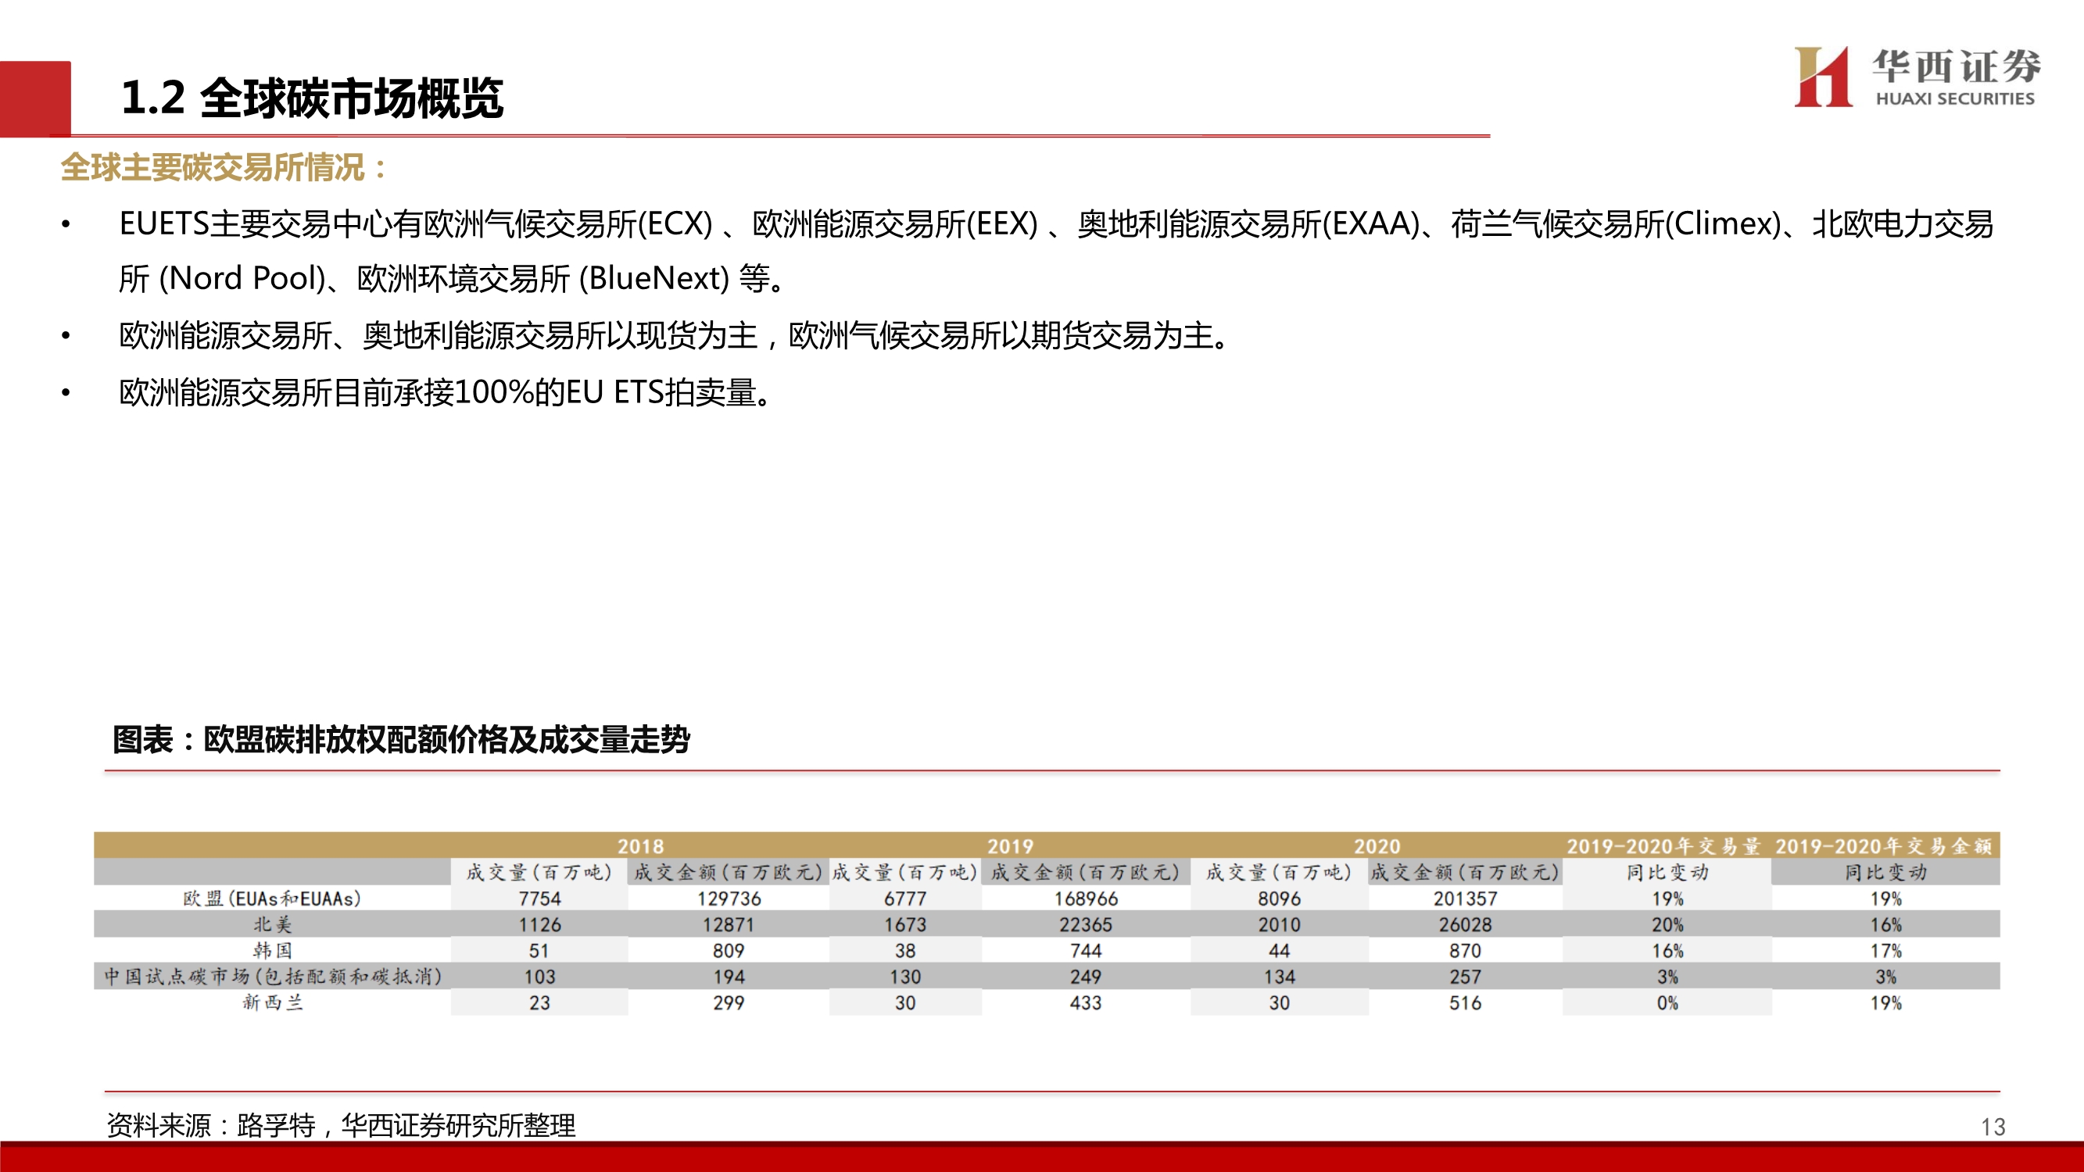Click the HUAXI SECURITIES English caption
Screen dimensions: 2084x1172
(x=1954, y=98)
